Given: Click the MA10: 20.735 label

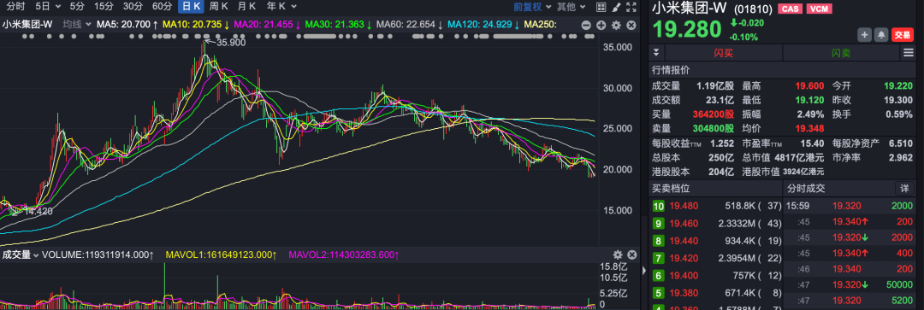Looking at the screenshot, I should (x=196, y=25).
